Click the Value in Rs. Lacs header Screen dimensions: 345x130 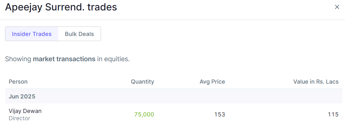(316, 82)
